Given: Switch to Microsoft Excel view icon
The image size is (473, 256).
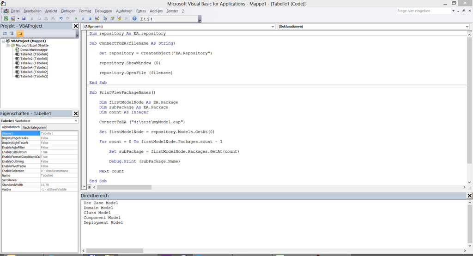Looking at the screenshot, I should point(6,18).
